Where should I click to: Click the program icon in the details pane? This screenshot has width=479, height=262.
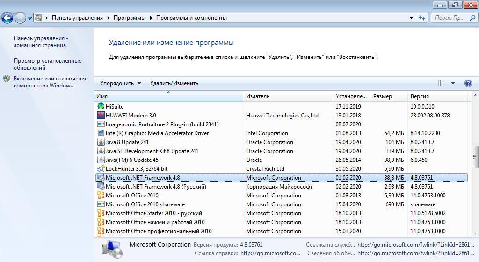coord(112,249)
